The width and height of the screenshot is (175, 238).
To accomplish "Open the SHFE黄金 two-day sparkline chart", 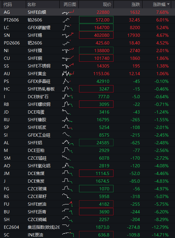I will pos(68,74).
